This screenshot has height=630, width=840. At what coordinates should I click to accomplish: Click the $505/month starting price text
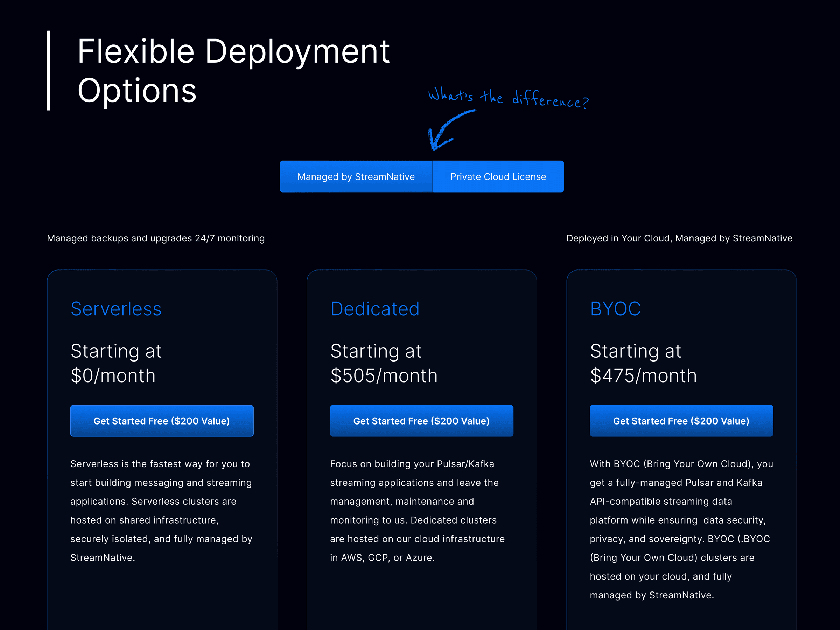tap(384, 376)
